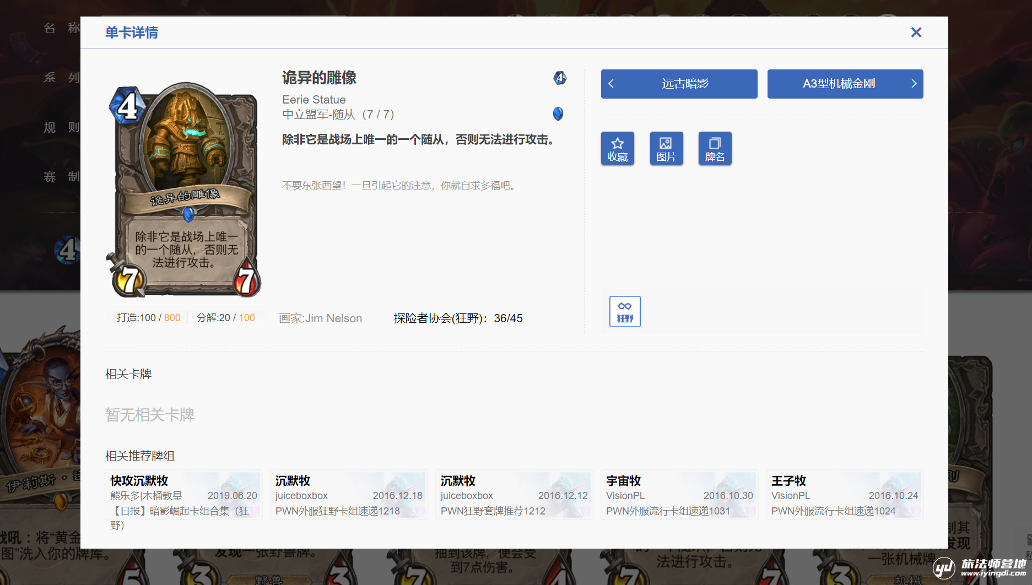Click the blue rarity gem icon
Viewport: 1032px width, 585px height.
point(558,114)
